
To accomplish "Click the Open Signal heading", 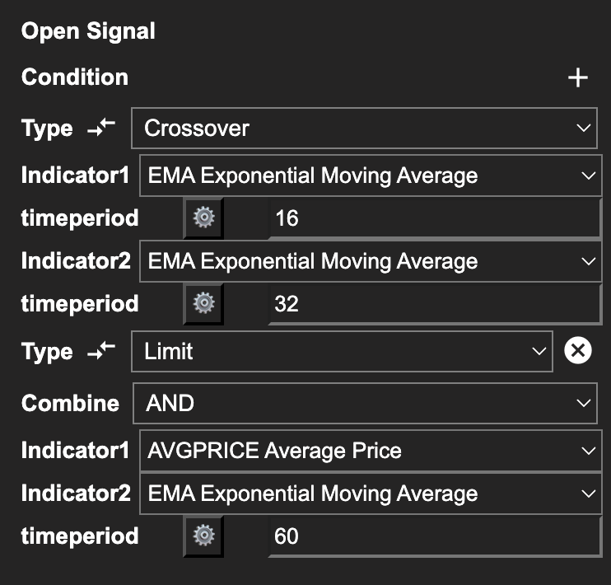I will [88, 32].
